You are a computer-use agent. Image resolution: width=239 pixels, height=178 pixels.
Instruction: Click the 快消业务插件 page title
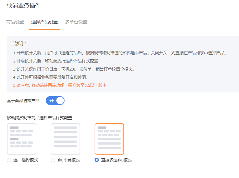24,6
